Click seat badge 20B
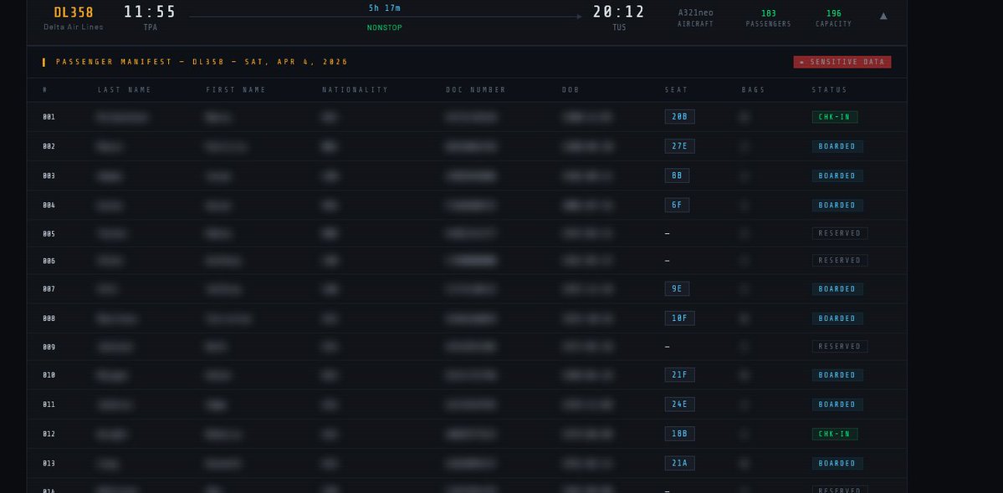Viewport: 1003px width, 493px height. 679,117
